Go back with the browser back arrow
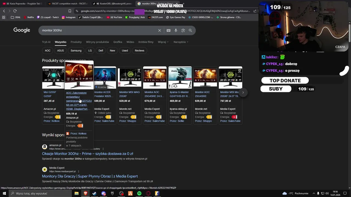Image resolution: width=351 pixels, height=197 pixels. [4, 11]
